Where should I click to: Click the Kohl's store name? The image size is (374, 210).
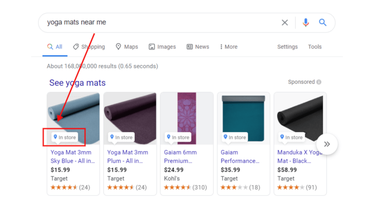172,179
